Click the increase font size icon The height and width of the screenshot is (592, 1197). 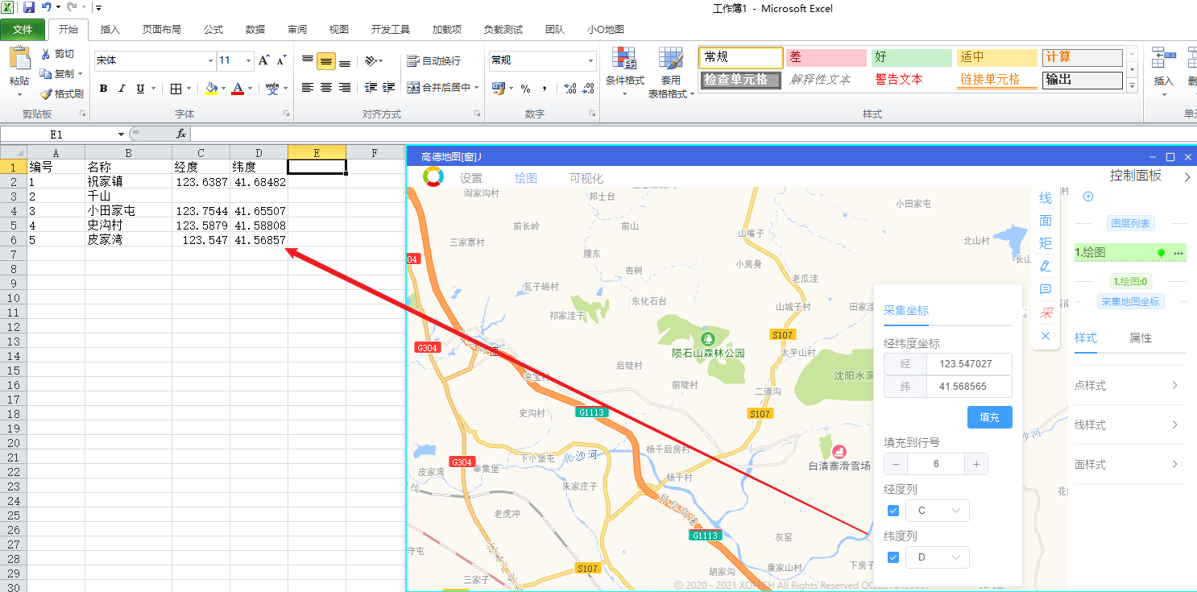point(263,60)
